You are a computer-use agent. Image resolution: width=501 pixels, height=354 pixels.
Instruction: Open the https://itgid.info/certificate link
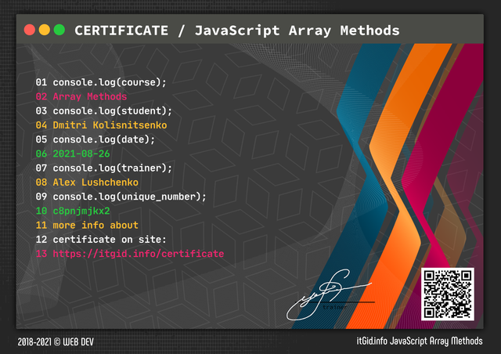click(x=139, y=254)
